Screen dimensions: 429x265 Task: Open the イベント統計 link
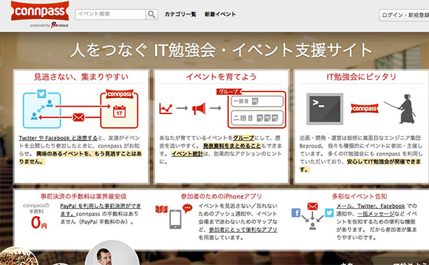pyautogui.click(x=187, y=154)
